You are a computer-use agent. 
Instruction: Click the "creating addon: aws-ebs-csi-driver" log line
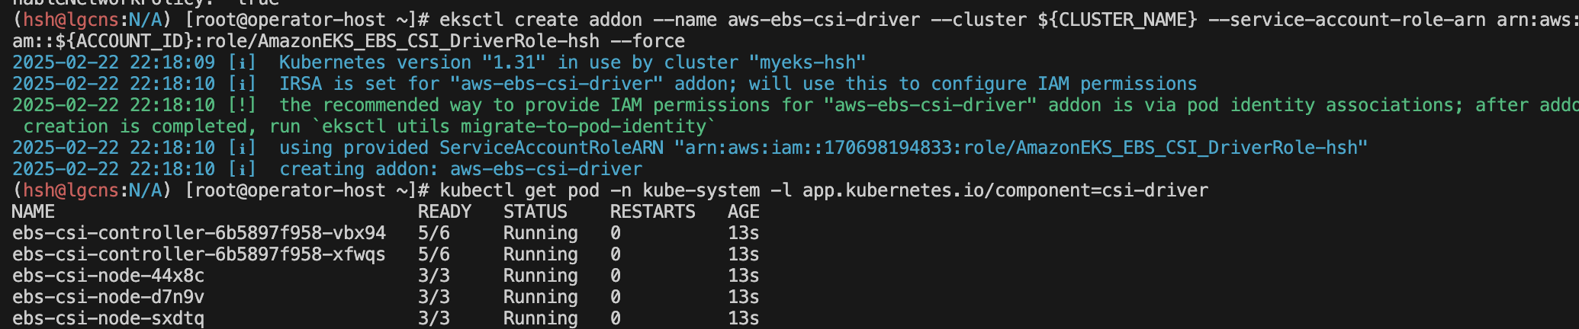[x=461, y=169]
